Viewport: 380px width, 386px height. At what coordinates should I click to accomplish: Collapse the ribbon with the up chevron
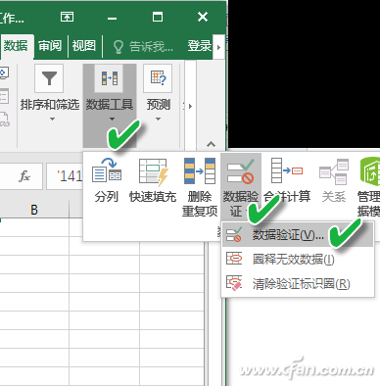tap(211, 144)
